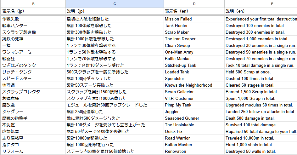
Task: Select column E header
Action: [x=261, y=4]
